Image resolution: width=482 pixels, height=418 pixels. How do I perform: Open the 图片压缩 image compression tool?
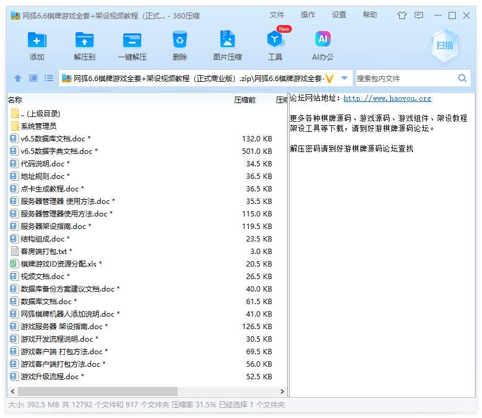(228, 39)
